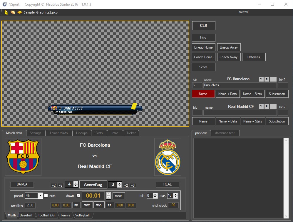
Task: Click the open folder icon in toolbar
Action: [x=13, y=12]
